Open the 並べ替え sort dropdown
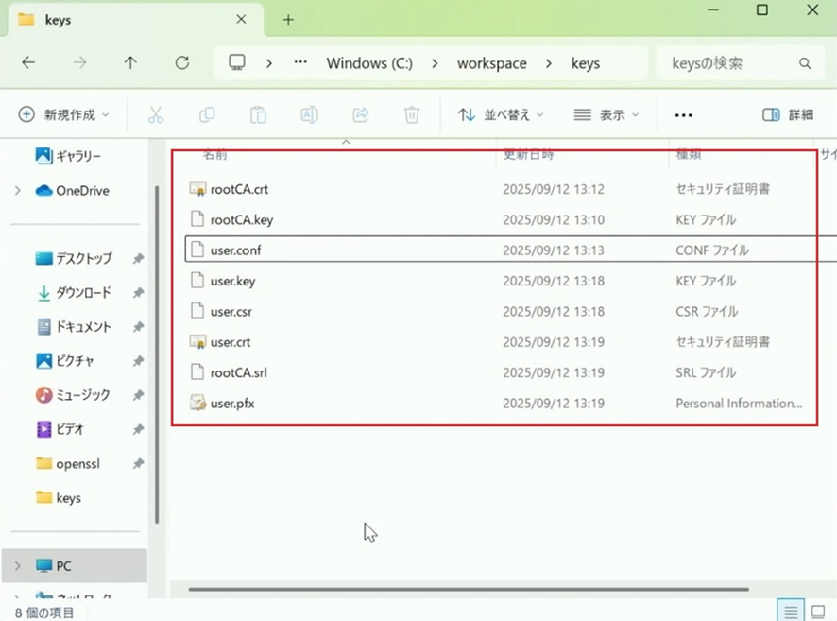The image size is (837, 621). pos(501,114)
